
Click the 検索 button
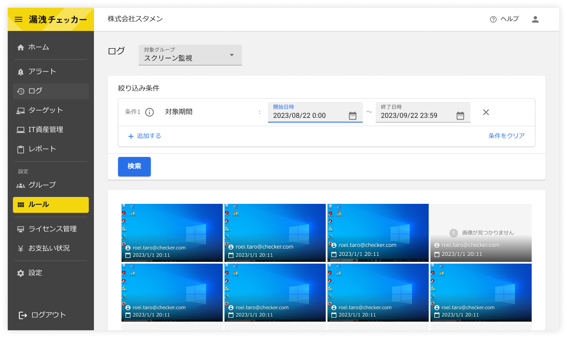click(134, 166)
